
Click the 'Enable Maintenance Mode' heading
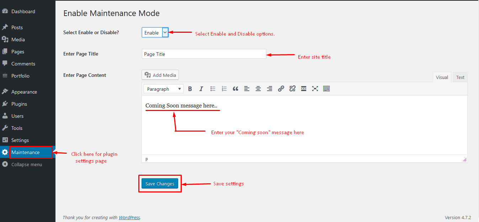[111, 14]
